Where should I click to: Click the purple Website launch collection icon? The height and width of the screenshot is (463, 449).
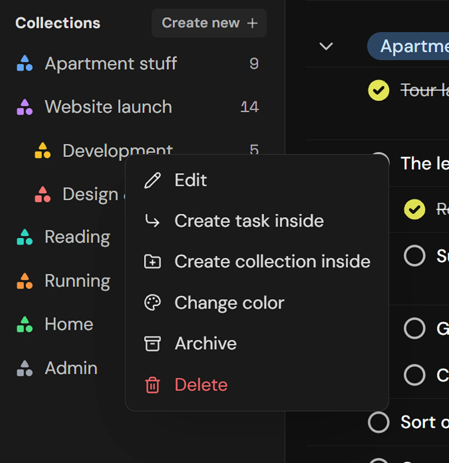click(25, 107)
